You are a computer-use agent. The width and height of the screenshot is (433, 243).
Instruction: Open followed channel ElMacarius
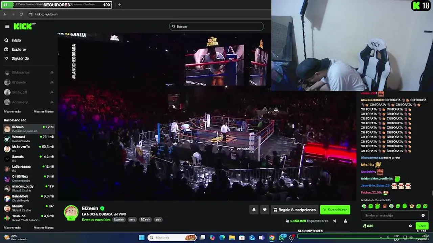pos(29,73)
